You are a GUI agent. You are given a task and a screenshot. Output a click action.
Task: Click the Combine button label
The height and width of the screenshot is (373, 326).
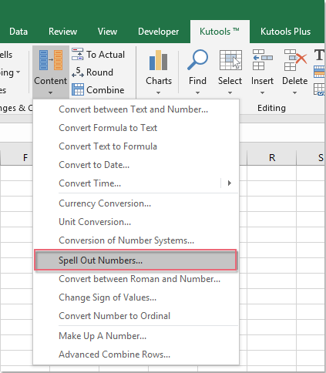106,90
